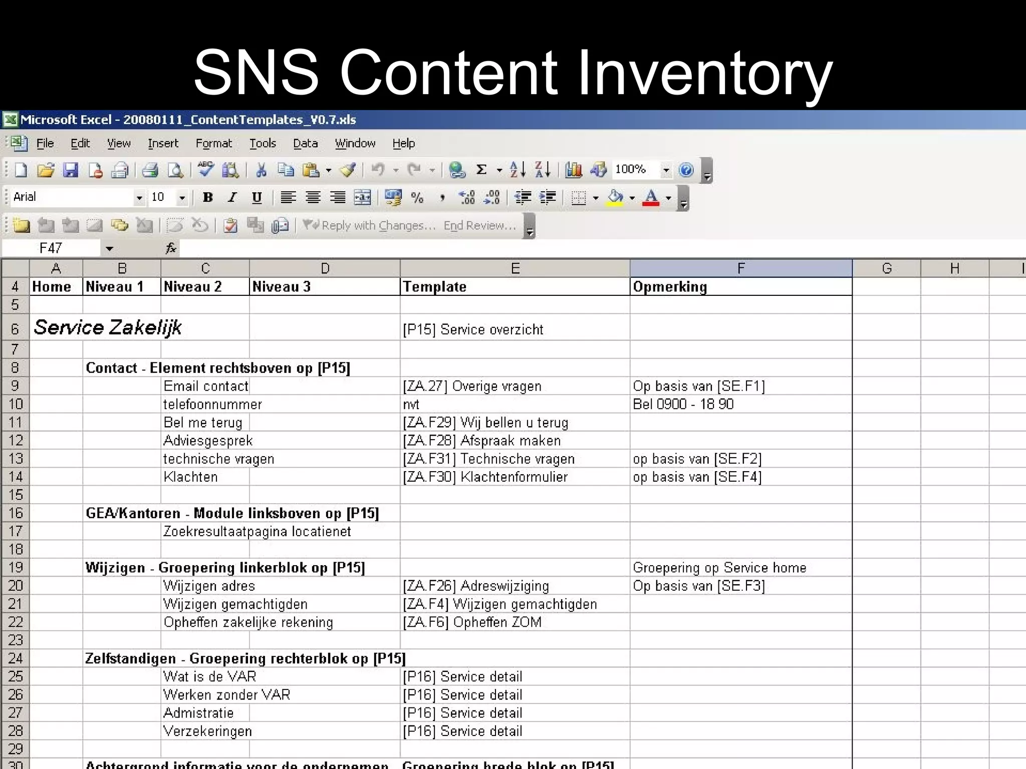
Task: Select cell "[ZA.F30] Klachtenformulier"
Action: (515, 477)
